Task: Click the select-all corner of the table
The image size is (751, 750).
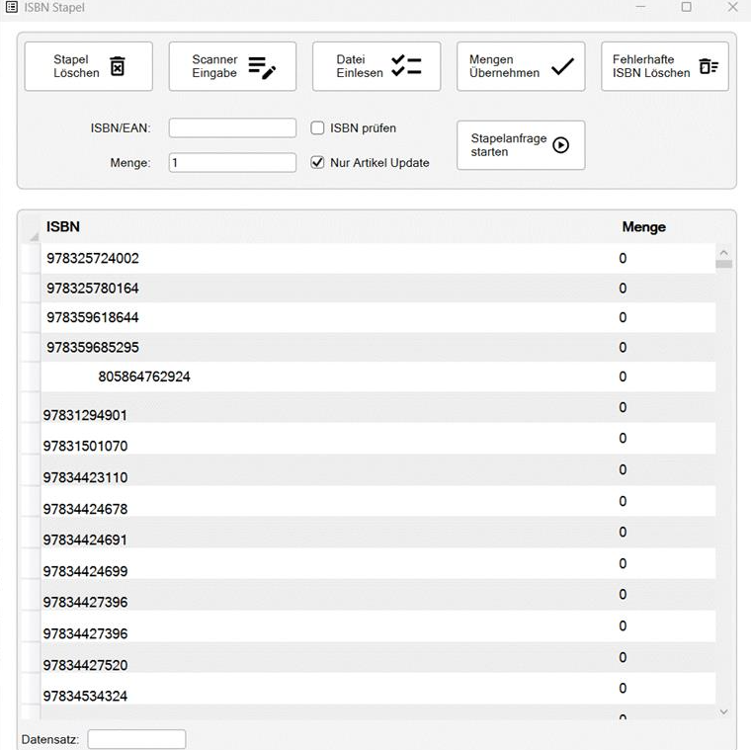Action: [30, 229]
